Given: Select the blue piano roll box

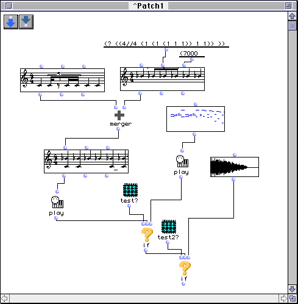Looking at the screenshot, I should click(196, 119).
